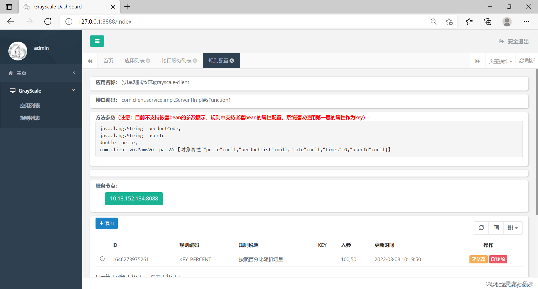The height and width of the screenshot is (289, 538).
Task: Select the 规则配置 tab
Action: [218, 61]
